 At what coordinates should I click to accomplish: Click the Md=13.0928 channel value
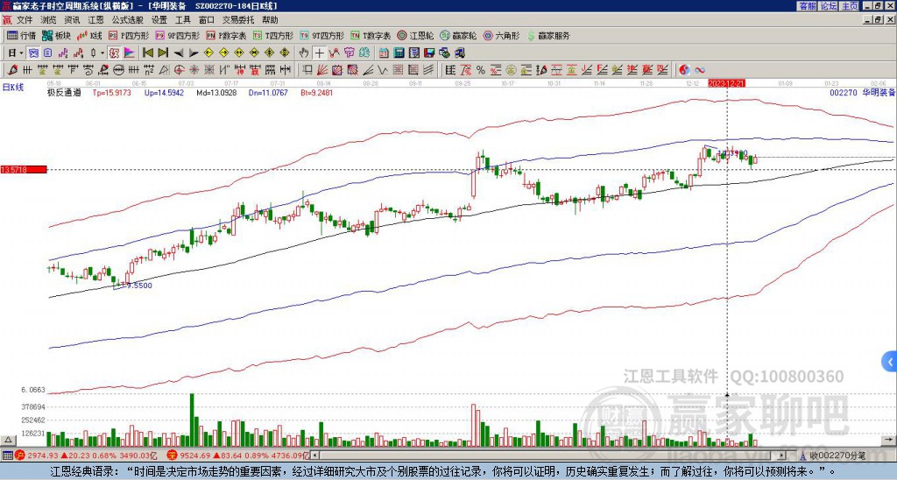pos(216,92)
